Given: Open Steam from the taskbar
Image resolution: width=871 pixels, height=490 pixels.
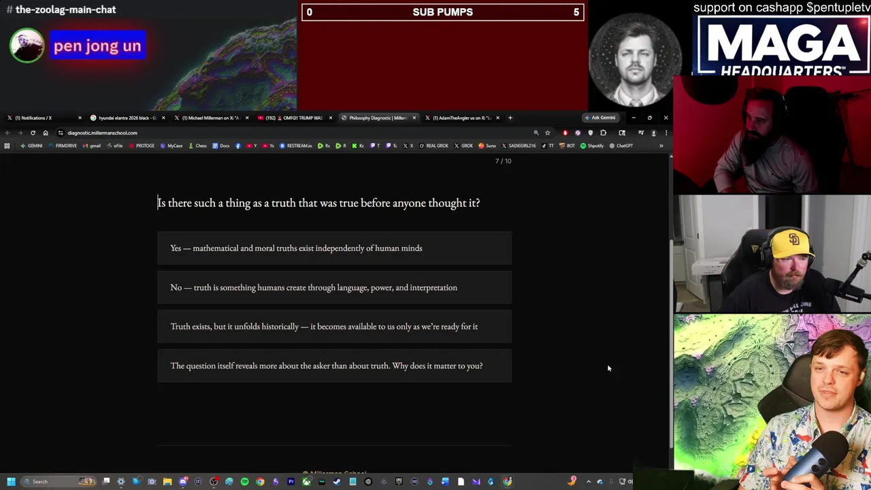Looking at the screenshot, I should (337, 482).
